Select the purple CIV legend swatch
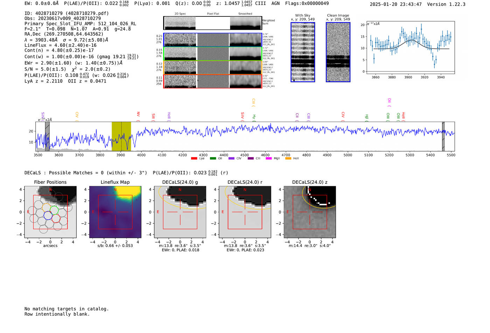Image resolution: width=490 pixels, height=333 pixels. (231, 158)
